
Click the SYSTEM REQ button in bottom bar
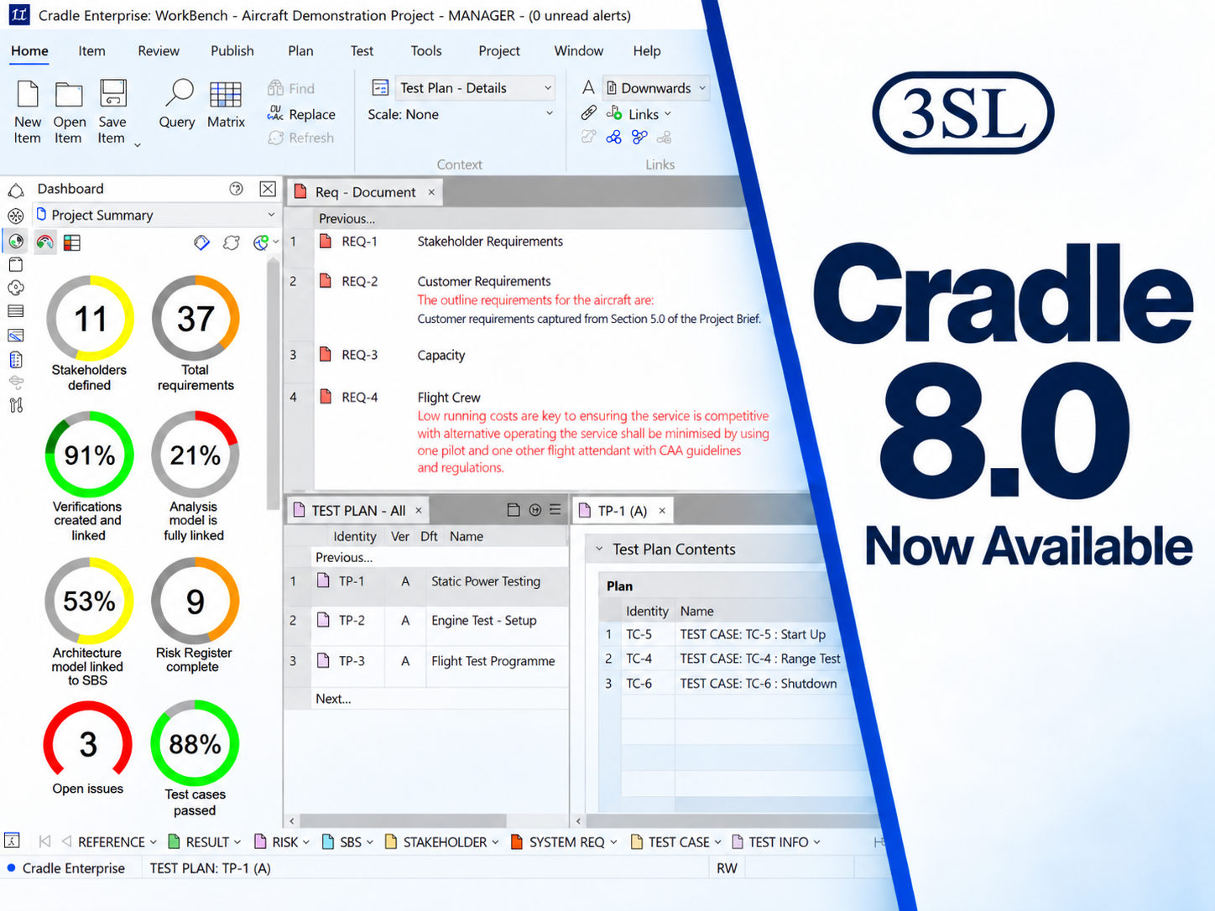pos(564,842)
